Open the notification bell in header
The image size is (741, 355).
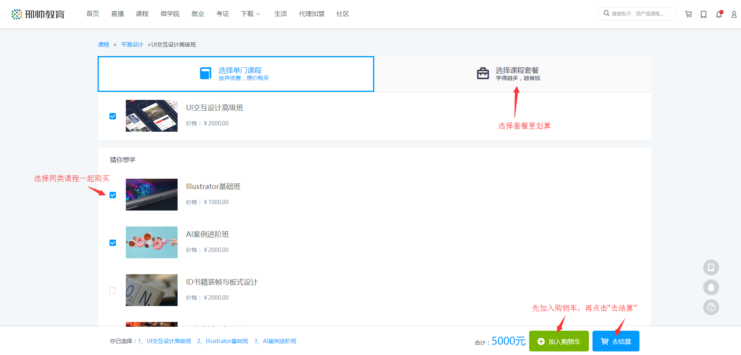[x=719, y=14]
